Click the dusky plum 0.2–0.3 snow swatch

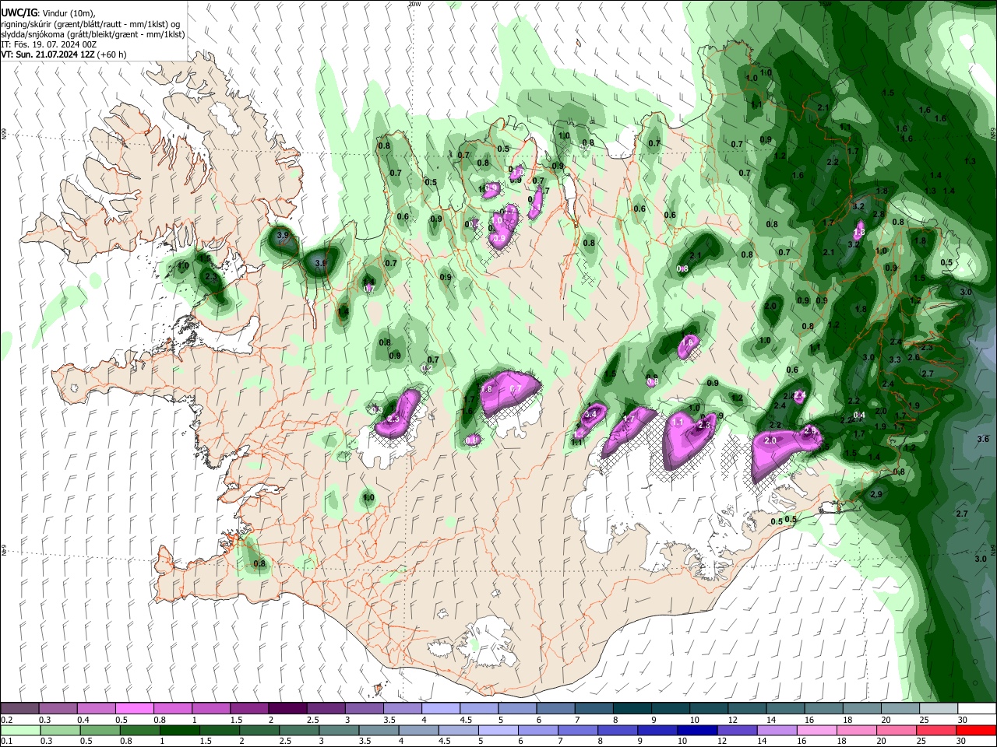(x=19, y=709)
